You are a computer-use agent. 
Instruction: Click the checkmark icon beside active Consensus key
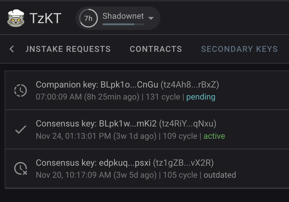tap(20, 129)
